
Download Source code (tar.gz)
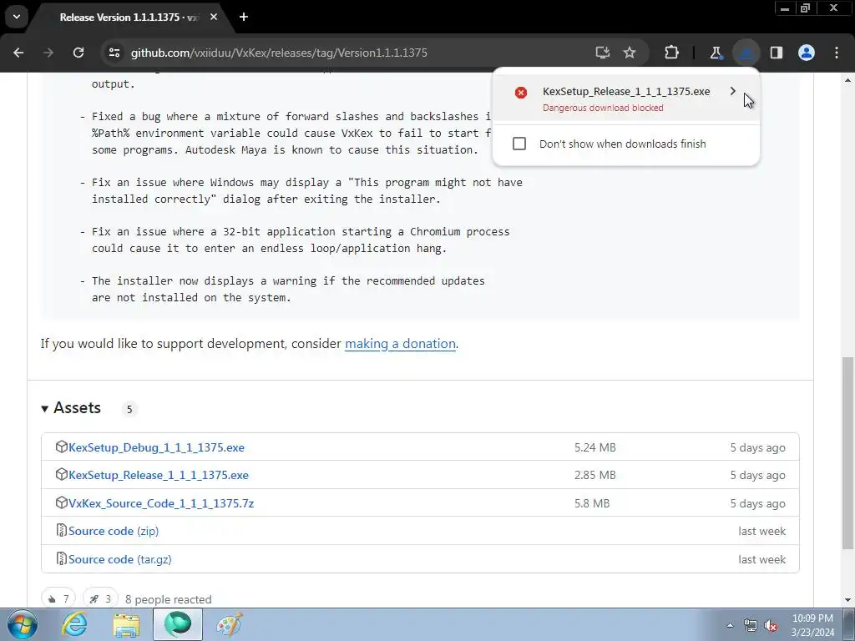click(x=120, y=560)
